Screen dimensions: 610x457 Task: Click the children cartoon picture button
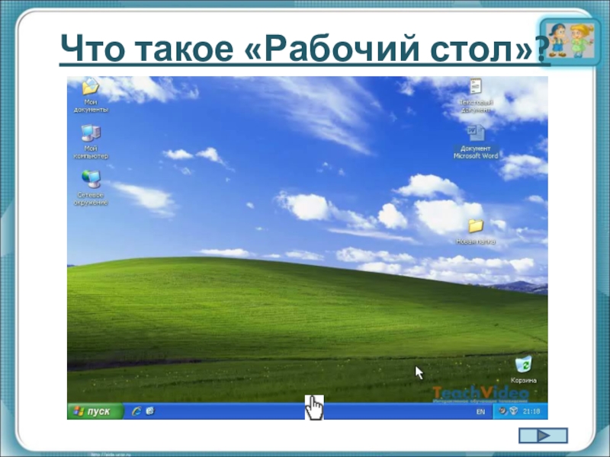click(570, 42)
